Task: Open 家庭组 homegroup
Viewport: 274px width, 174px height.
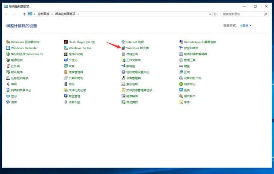Action: [128, 66]
